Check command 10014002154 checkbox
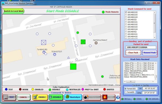Viewport: 162px width, 104px height. (126, 17)
